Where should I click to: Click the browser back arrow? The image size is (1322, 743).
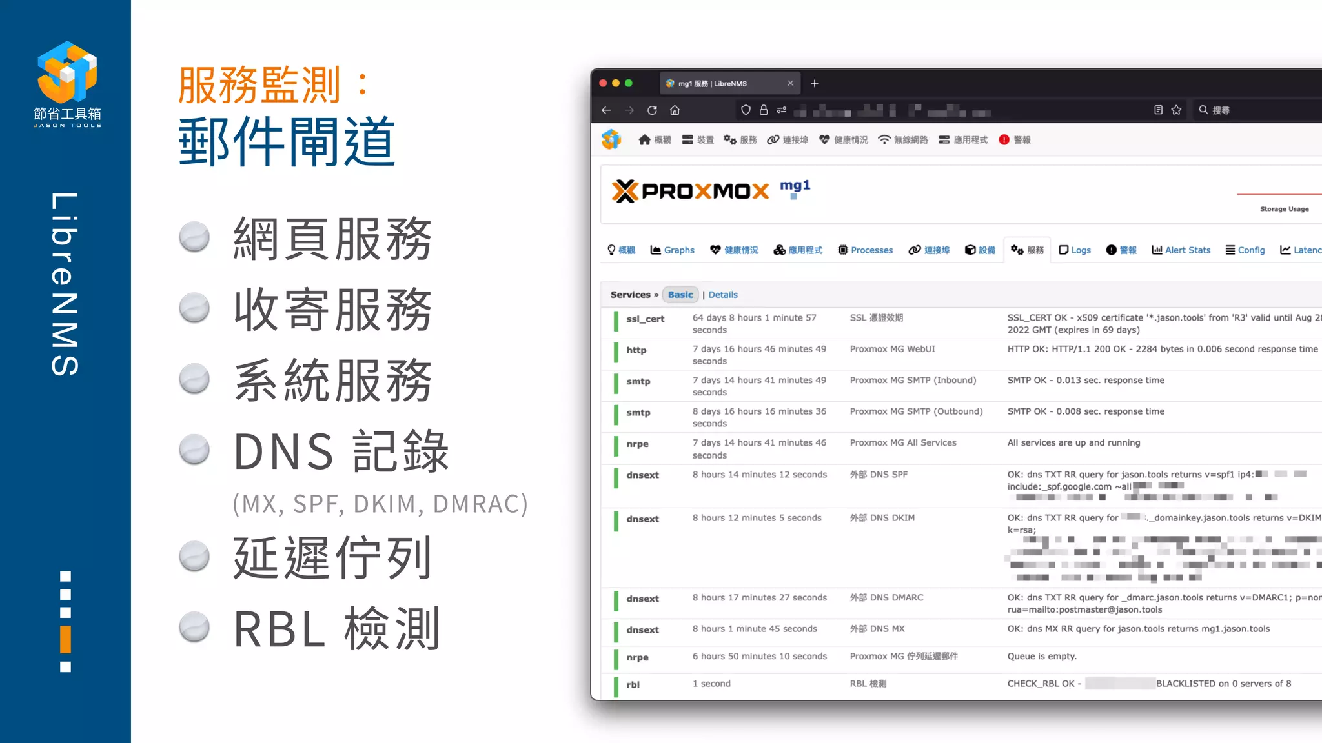pos(605,110)
